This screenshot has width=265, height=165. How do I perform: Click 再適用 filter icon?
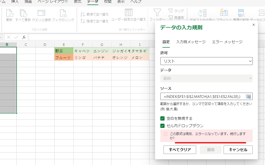pos(171,18)
